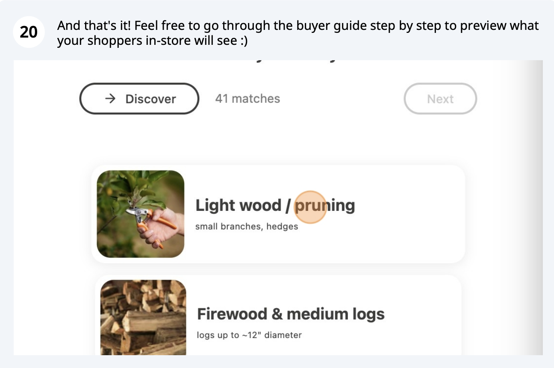Click the And that's it instruction text
The image size is (554, 368).
point(298,33)
